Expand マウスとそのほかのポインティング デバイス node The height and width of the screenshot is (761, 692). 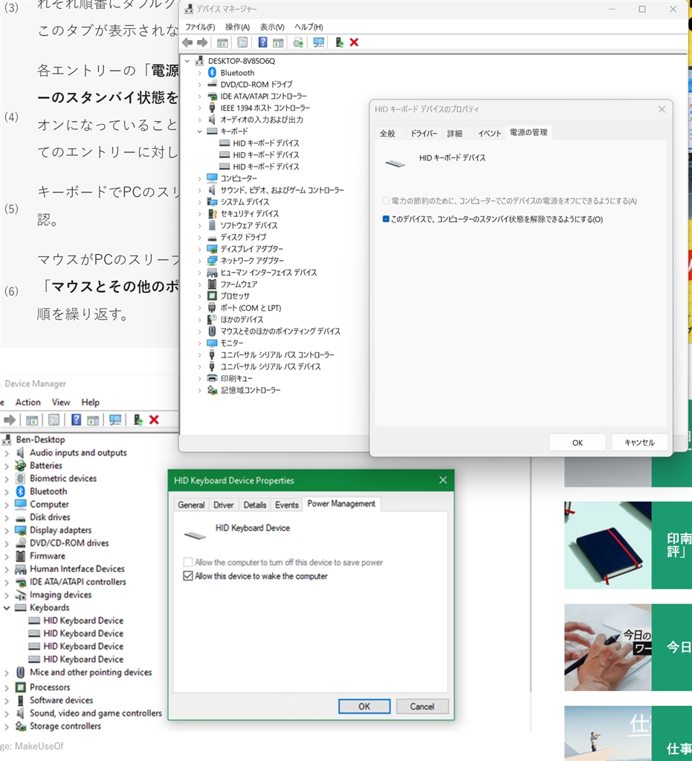point(199,331)
